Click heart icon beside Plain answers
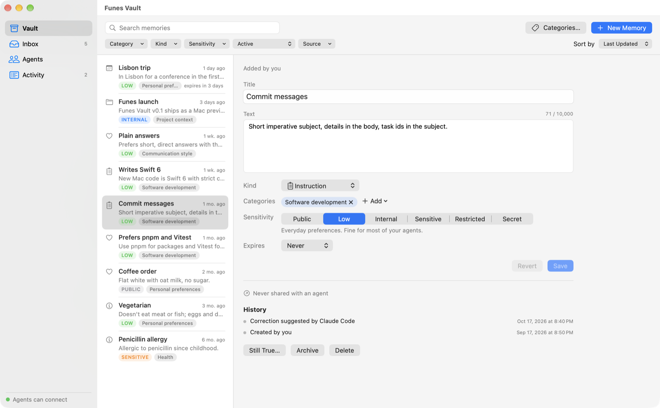The image size is (660, 408). [x=109, y=136]
